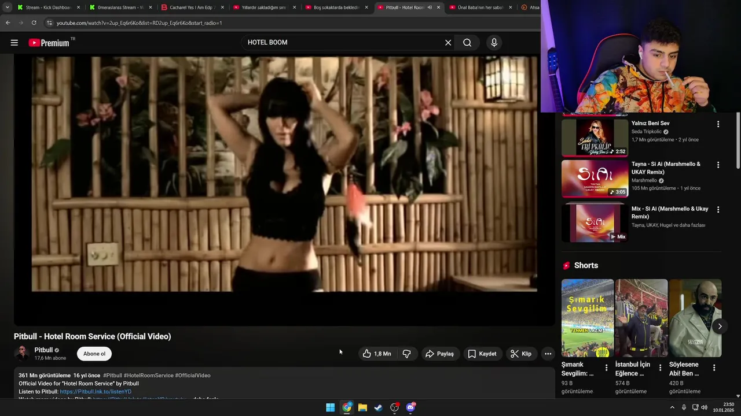This screenshot has height=416, width=741.
Task: Open options menu for Yalnız Beni Sev
Action: 718,124
